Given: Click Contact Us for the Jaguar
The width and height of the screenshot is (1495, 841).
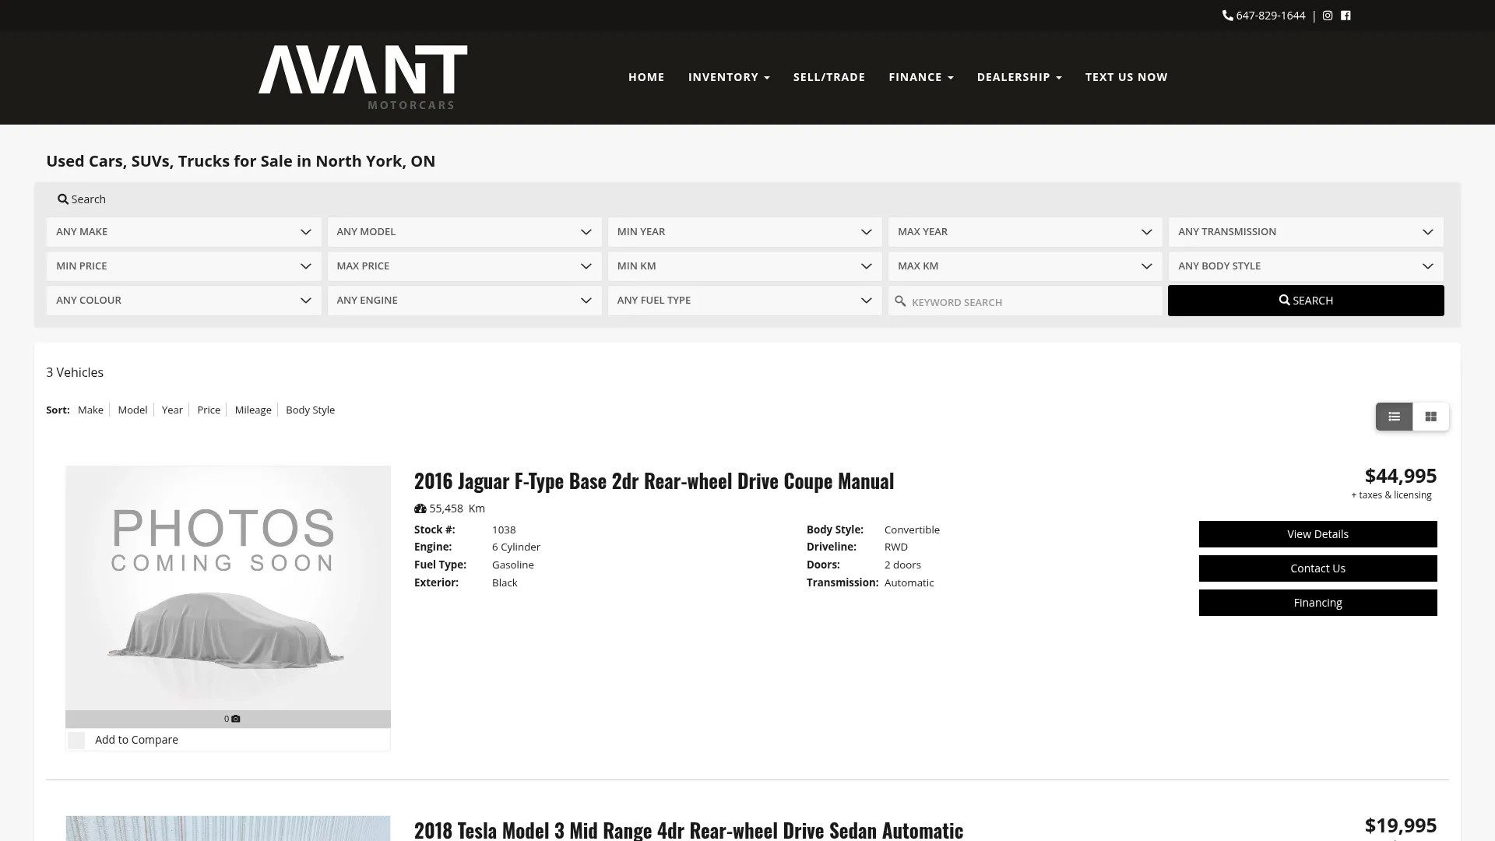Looking at the screenshot, I should click(1317, 568).
